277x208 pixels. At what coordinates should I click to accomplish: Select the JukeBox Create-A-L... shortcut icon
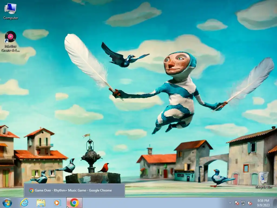click(x=10, y=41)
